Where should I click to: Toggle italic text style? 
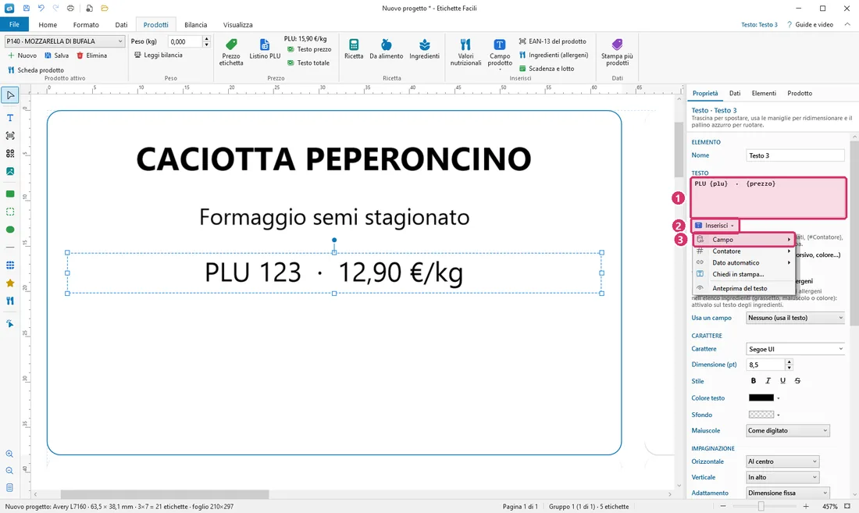(768, 380)
